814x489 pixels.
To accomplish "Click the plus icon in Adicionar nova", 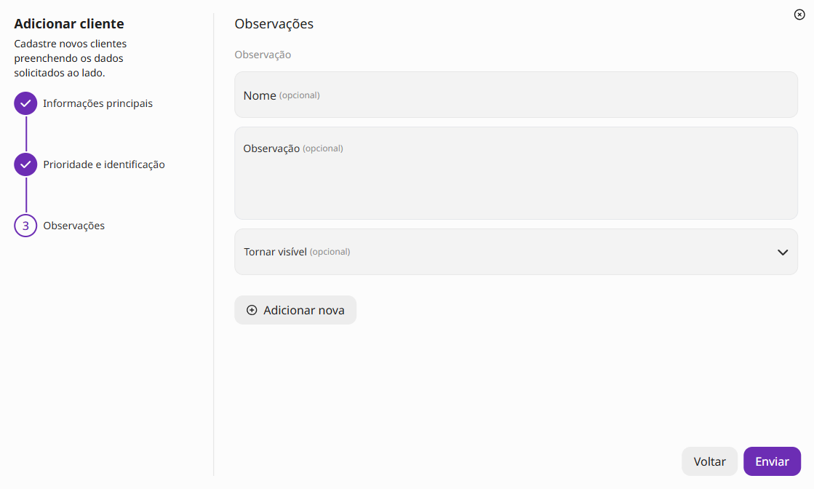I will click(252, 310).
